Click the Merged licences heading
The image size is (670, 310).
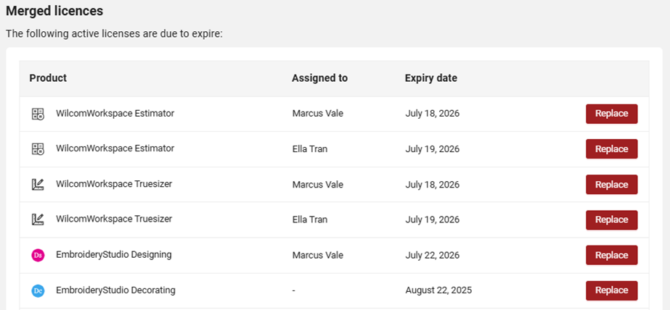54,11
